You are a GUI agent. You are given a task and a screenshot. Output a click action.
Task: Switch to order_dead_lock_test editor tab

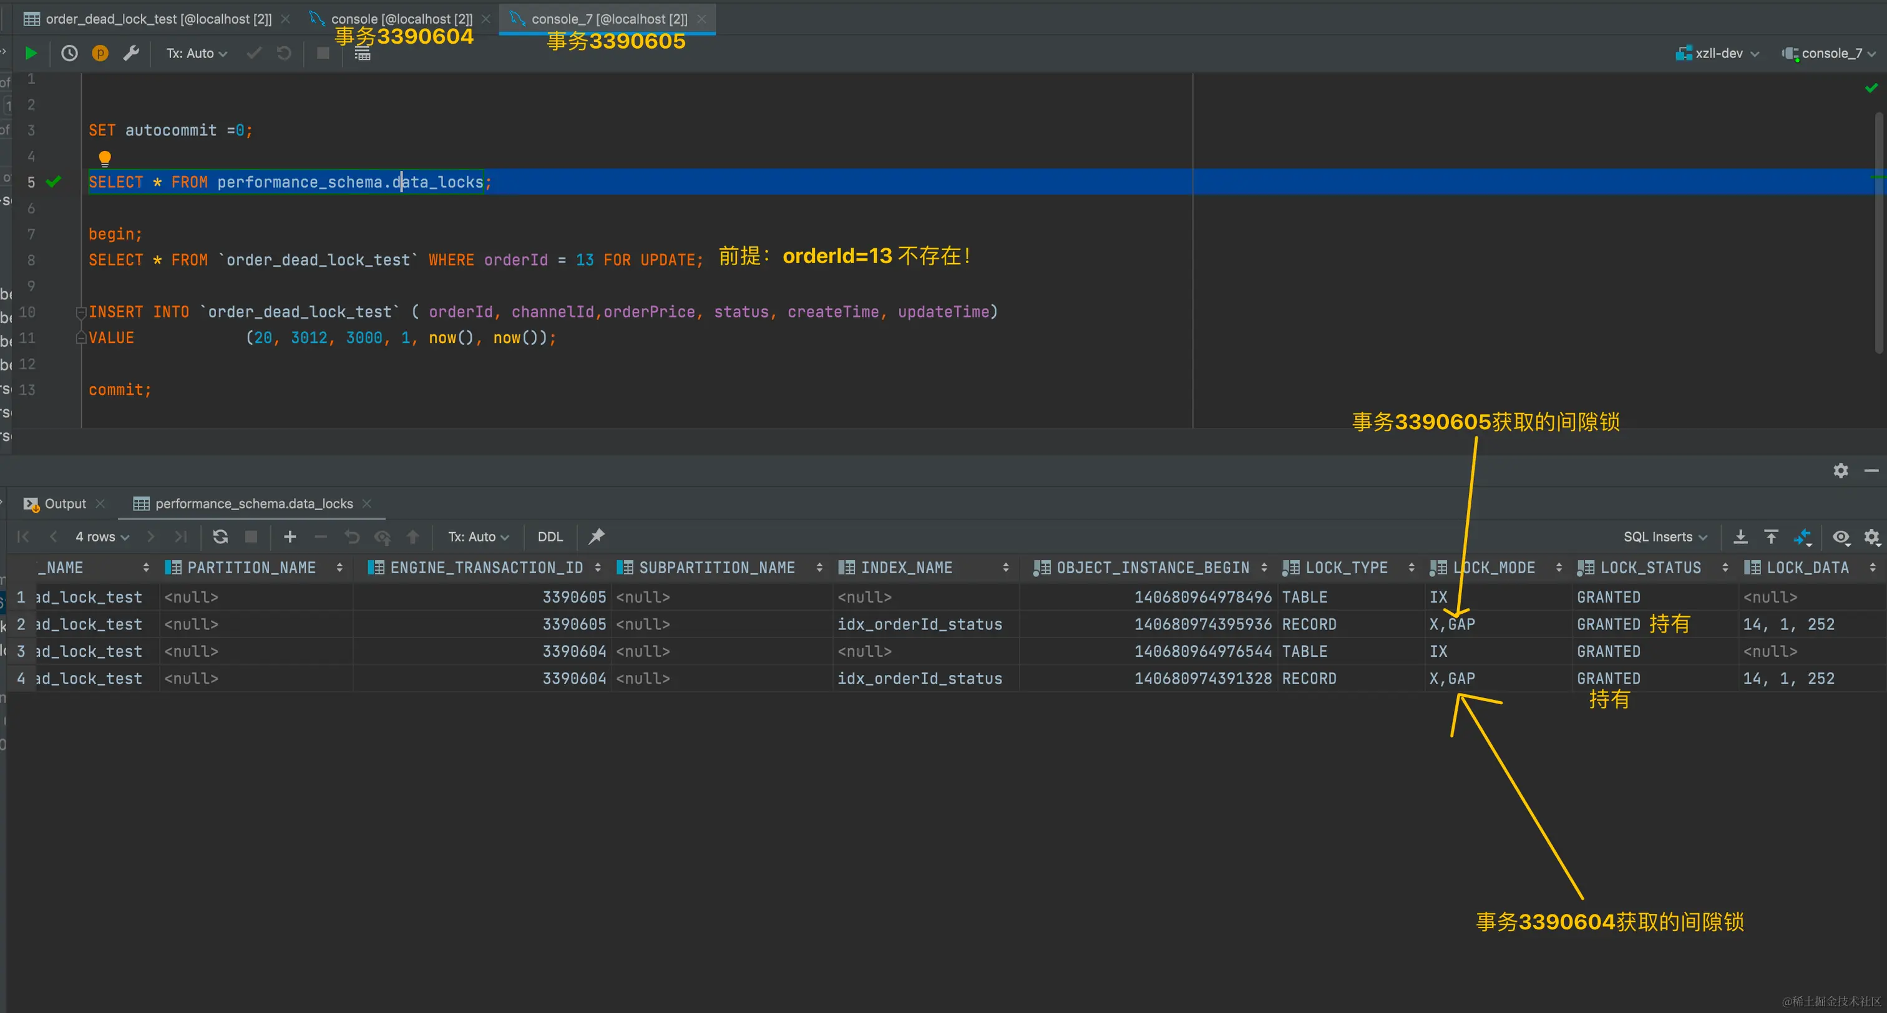[158, 19]
